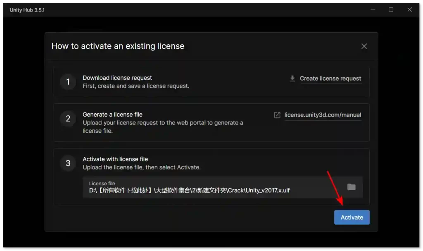Maximize the Unity Hub window
The image size is (423, 251).
point(391,10)
